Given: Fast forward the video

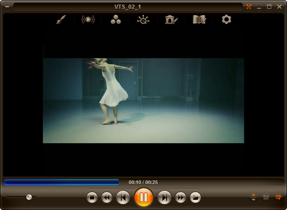Looking at the screenshot, I should pos(180,198).
